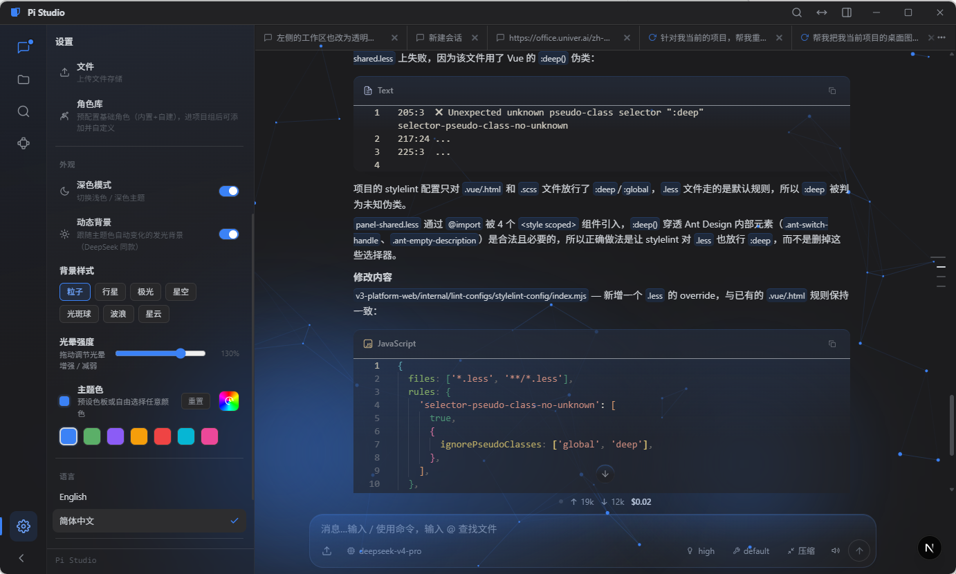Image resolution: width=956 pixels, height=574 pixels.
Task: Toggle content width double-arrow icon
Action: pos(822,12)
